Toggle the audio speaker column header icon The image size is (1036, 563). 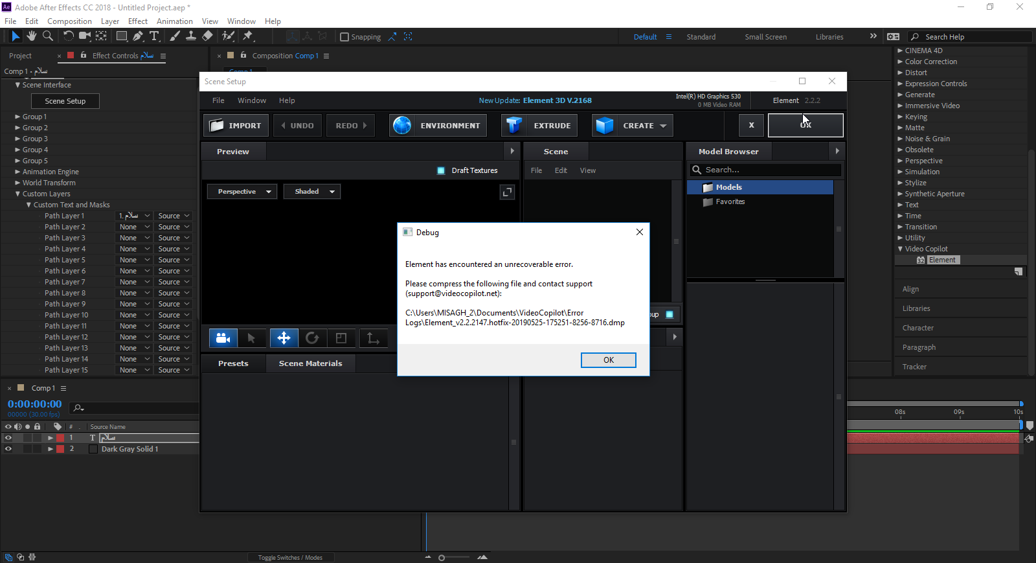click(x=17, y=426)
